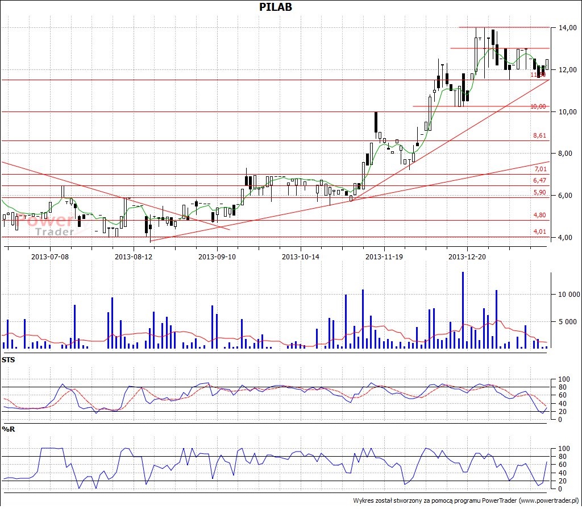Click the 2013-09-10 date label
This screenshot has height=509, width=582.
click(x=217, y=256)
